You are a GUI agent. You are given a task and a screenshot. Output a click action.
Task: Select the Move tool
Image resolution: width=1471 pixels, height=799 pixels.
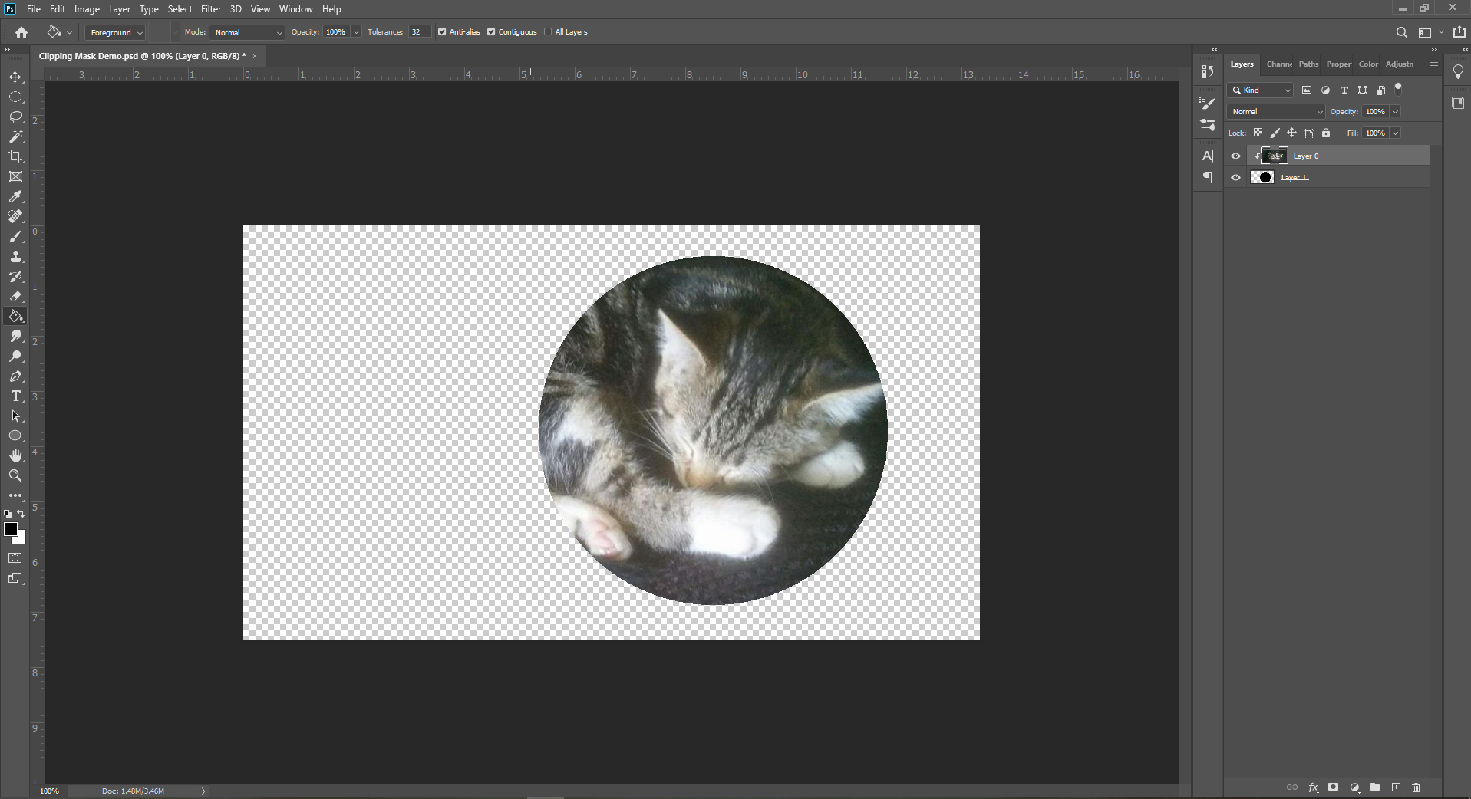pyautogui.click(x=15, y=77)
